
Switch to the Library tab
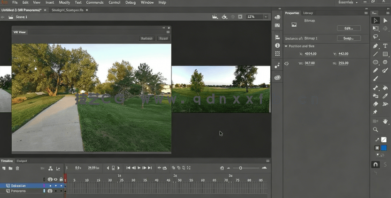(x=308, y=13)
